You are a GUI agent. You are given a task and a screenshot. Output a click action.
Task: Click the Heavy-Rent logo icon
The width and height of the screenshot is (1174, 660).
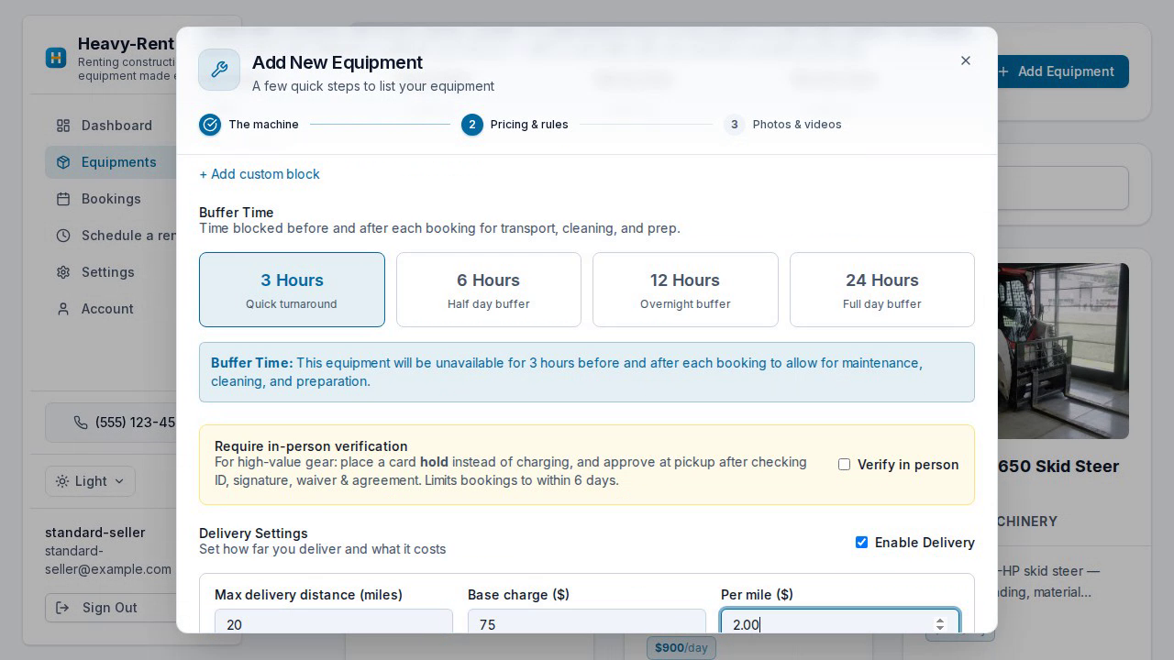point(56,58)
